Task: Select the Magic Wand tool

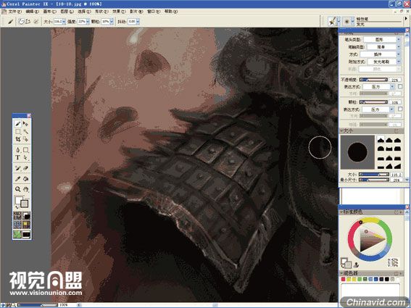Action: click(25, 131)
